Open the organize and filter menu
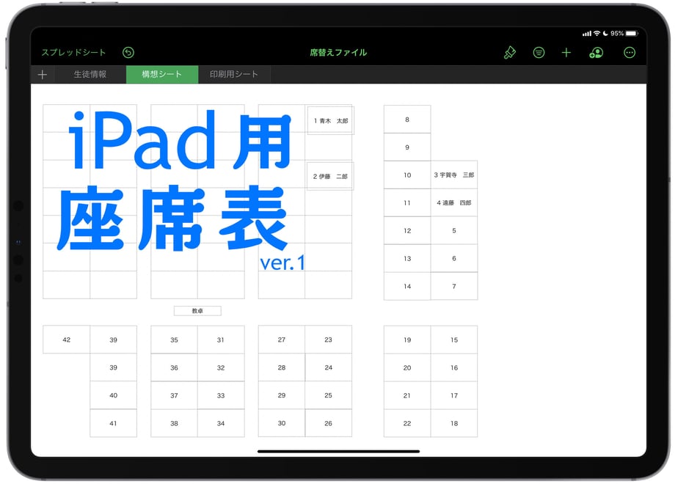 (x=539, y=53)
